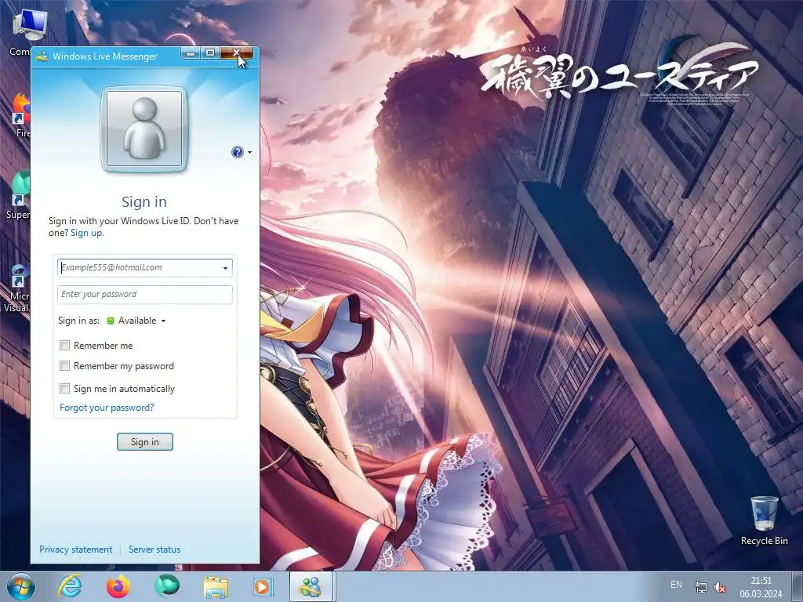803x602 pixels.
Task: Select the Super desktop shortcut icon
Action: [18, 195]
